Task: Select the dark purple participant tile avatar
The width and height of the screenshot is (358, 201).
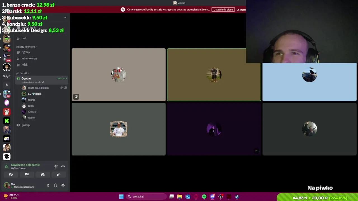Action: pyautogui.click(x=214, y=129)
